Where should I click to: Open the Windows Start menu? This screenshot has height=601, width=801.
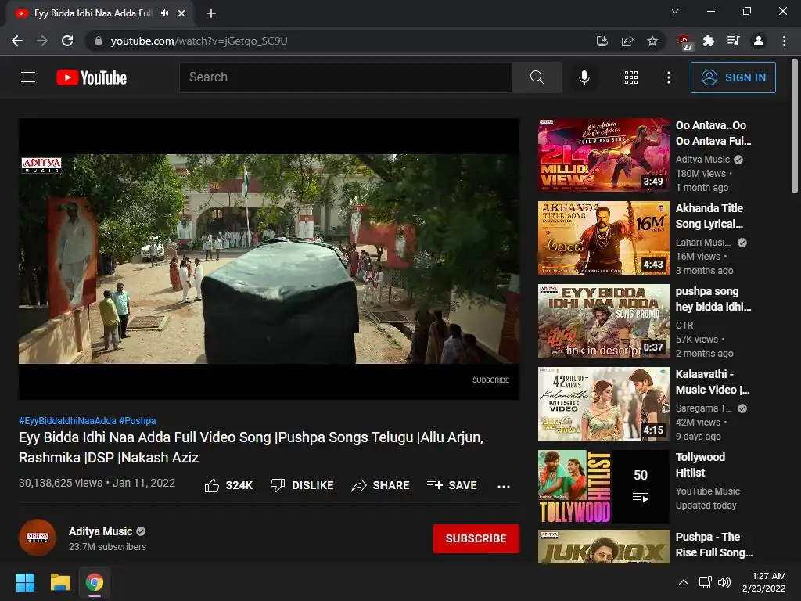[x=25, y=582]
